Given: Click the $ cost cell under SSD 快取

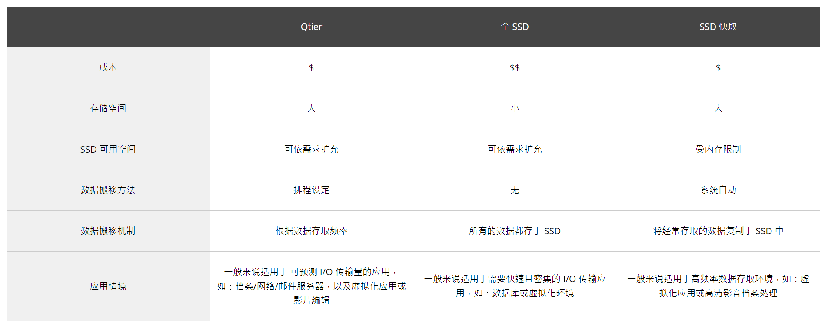Looking at the screenshot, I should point(718,67).
